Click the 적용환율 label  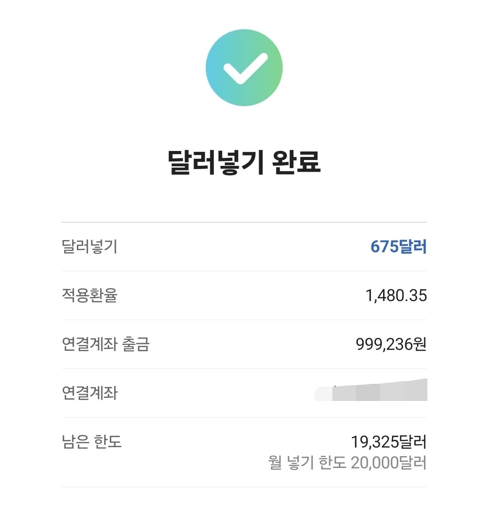[90, 296]
